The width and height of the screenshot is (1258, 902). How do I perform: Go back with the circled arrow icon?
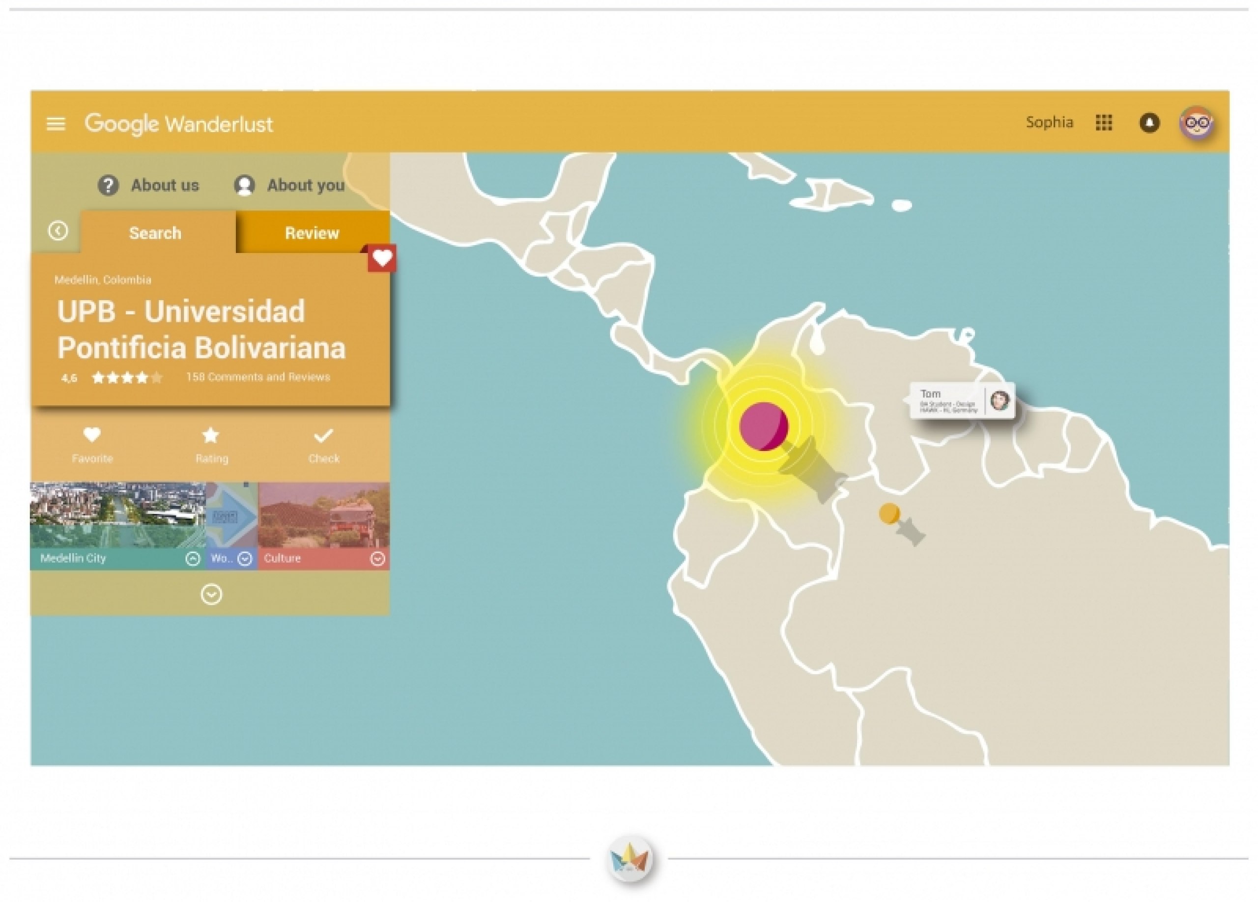pyautogui.click(x=57, y=230)
